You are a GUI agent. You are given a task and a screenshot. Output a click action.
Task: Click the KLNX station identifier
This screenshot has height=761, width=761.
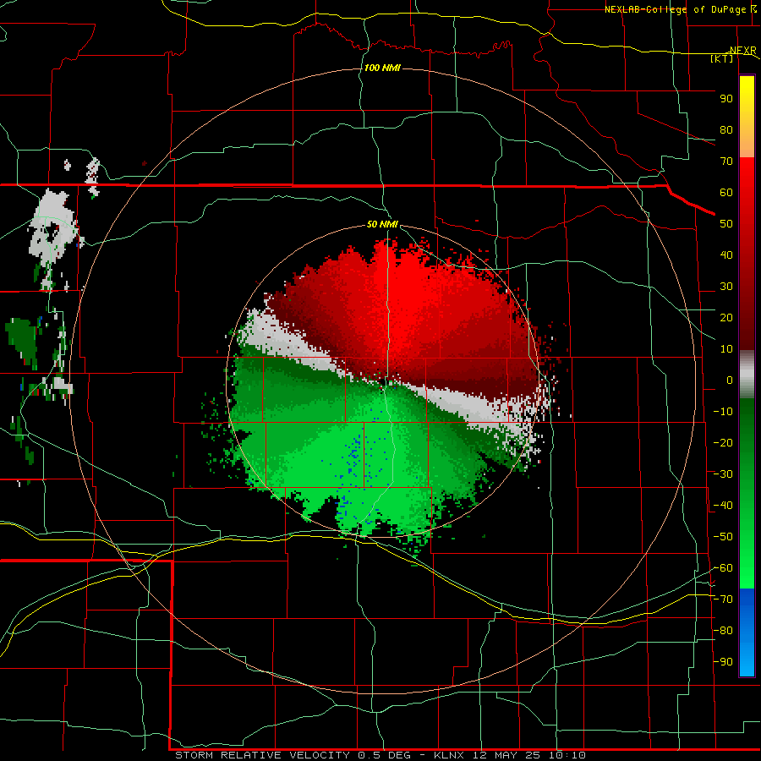449,755
